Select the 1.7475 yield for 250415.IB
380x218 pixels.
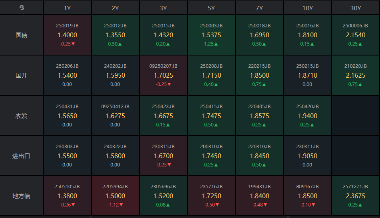pos(211,116)
